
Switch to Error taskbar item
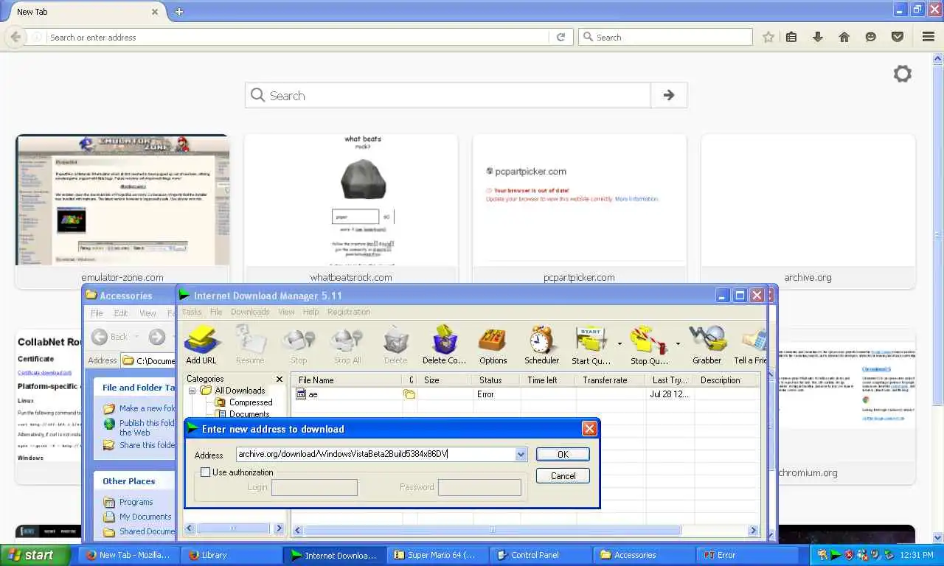tap(747, 555)
